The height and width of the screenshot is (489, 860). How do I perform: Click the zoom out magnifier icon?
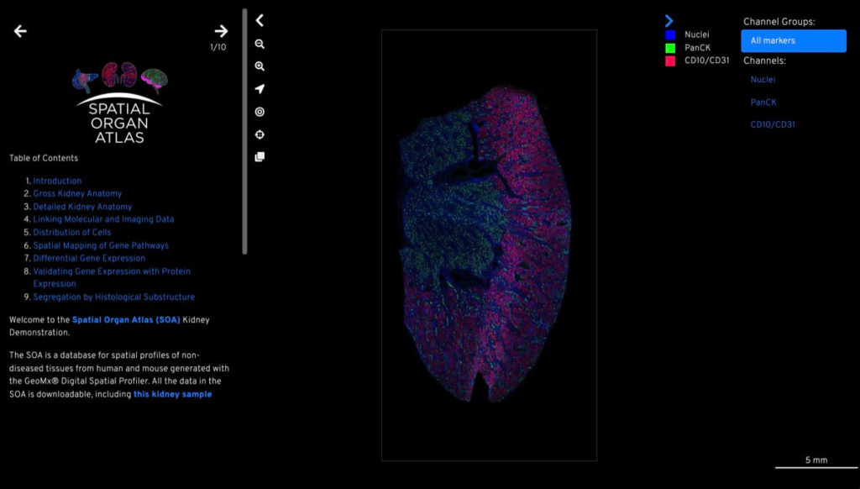260,44
